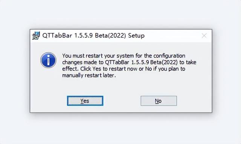Click the empty dialog area below the information icon
This screenshot has width=241, height=144.
(x=48, y=81)
